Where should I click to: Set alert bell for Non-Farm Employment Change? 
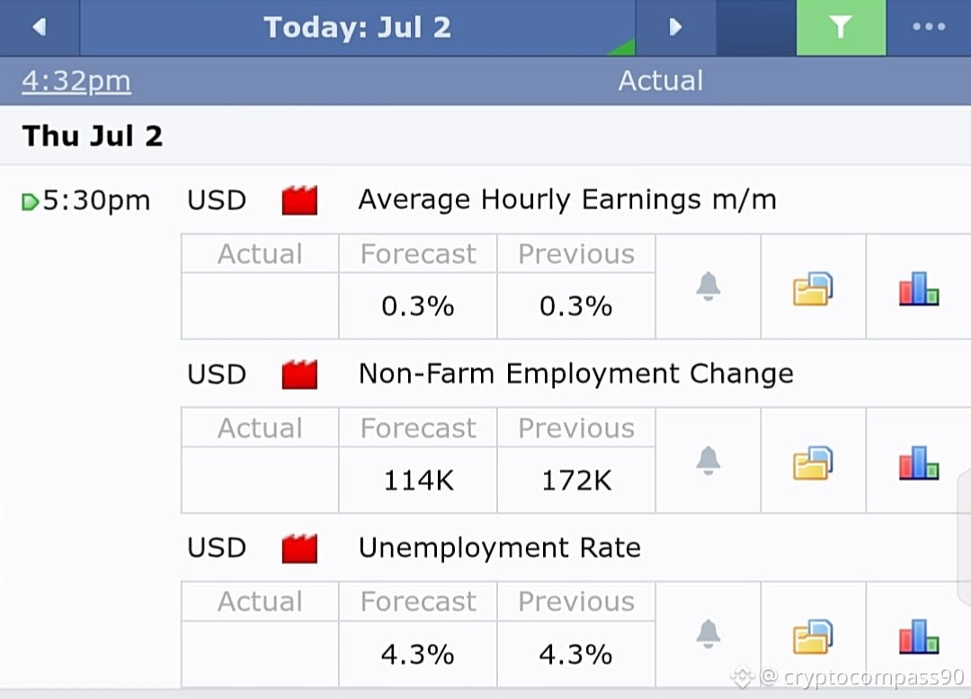[708, 460]
